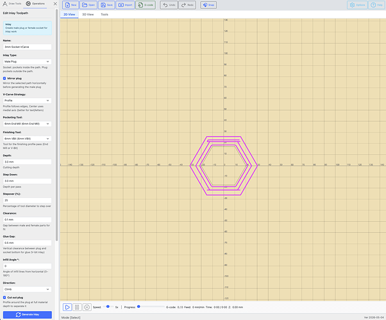Click the Import toolbar button
This screenshot has width=386, height=320.
125,5
